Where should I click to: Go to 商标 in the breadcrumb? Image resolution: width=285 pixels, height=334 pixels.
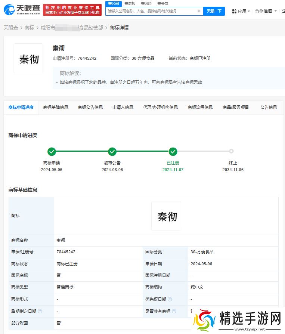tap(29, 28)
